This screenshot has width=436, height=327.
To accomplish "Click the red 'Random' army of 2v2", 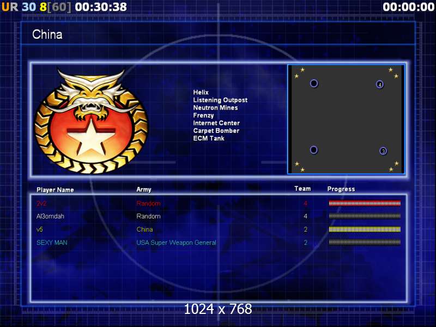I will [148, 203].
